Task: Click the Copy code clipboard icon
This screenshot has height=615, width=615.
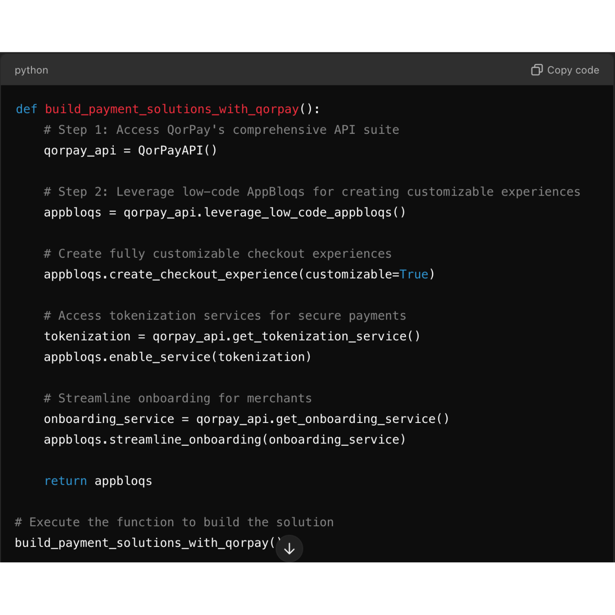Action: coord(537,70)
